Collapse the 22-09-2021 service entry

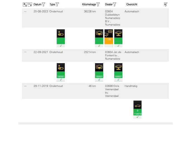pos(25,52)
